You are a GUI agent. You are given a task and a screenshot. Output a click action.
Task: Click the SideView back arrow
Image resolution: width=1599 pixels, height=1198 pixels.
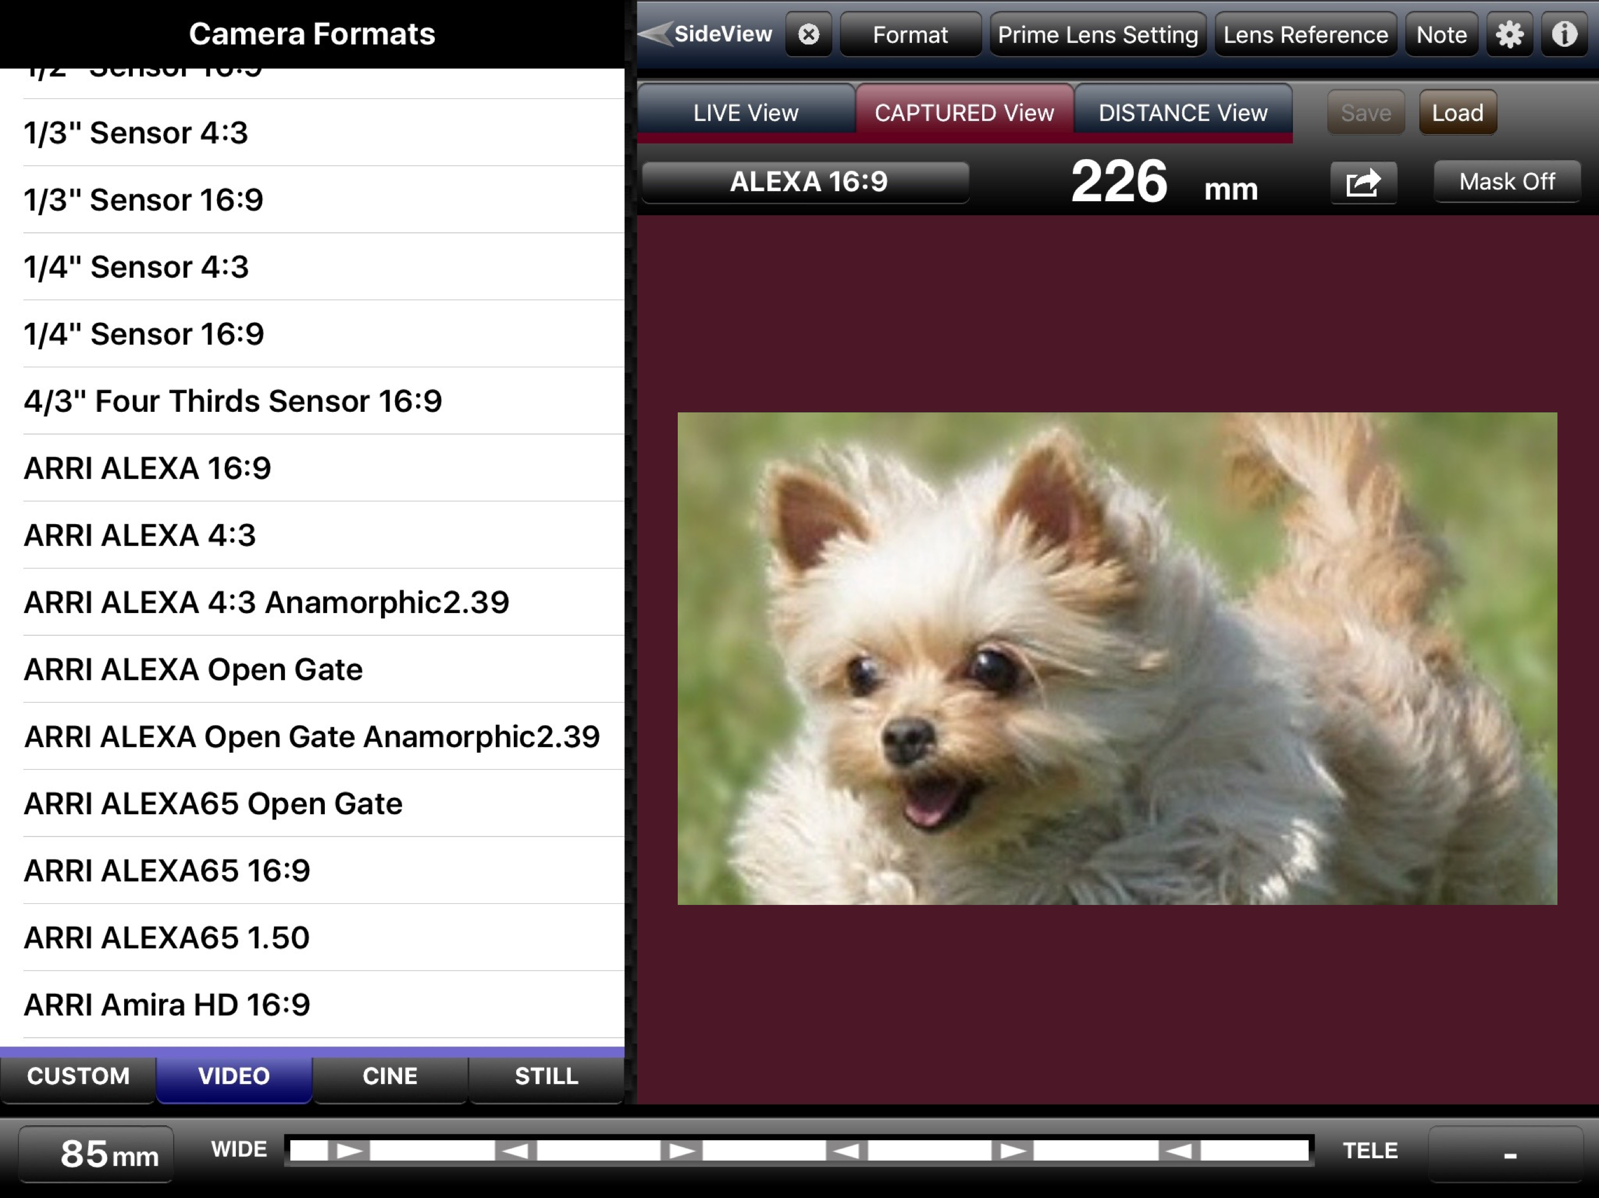tap(656, 34)
